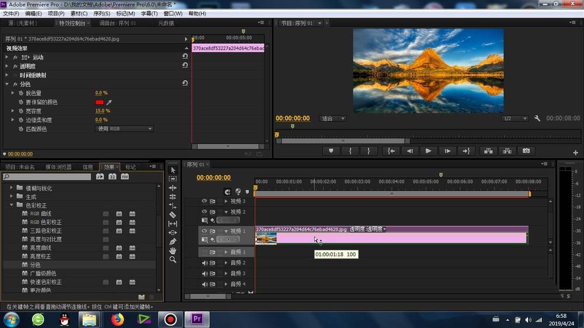Open the 文件(F) menu
584x328 pixels.
tap(11, 13)
